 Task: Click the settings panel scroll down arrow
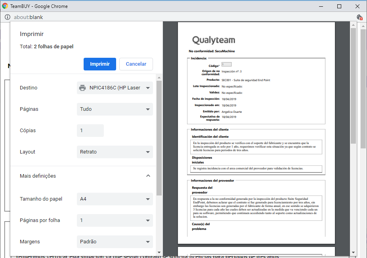click(x=159, y=252)
